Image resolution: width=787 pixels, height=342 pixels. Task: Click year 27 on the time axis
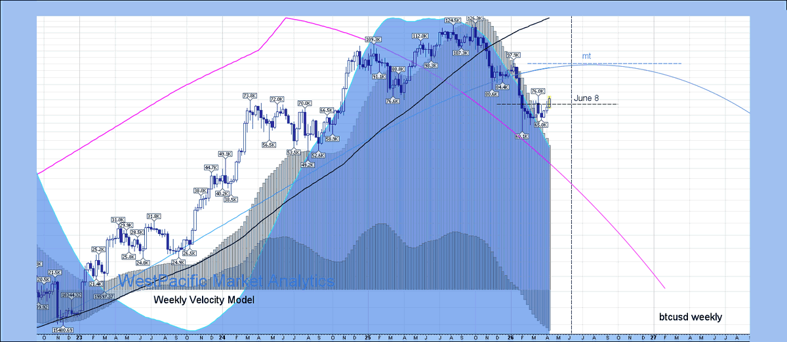tap(653, 337)
